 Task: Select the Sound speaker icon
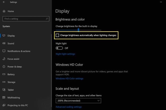coord(4,43)
